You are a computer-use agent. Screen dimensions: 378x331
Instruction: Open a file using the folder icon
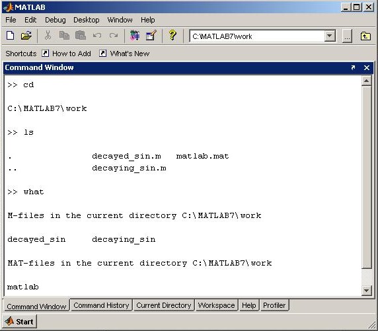point(26,36)
